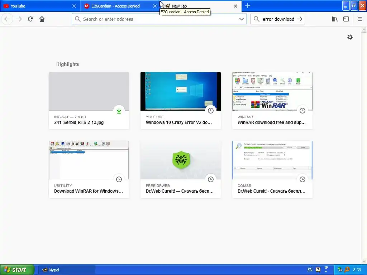Screen dimensions: 367x275
Task: Click the orange magnifier tray icon
Action: 347,270
